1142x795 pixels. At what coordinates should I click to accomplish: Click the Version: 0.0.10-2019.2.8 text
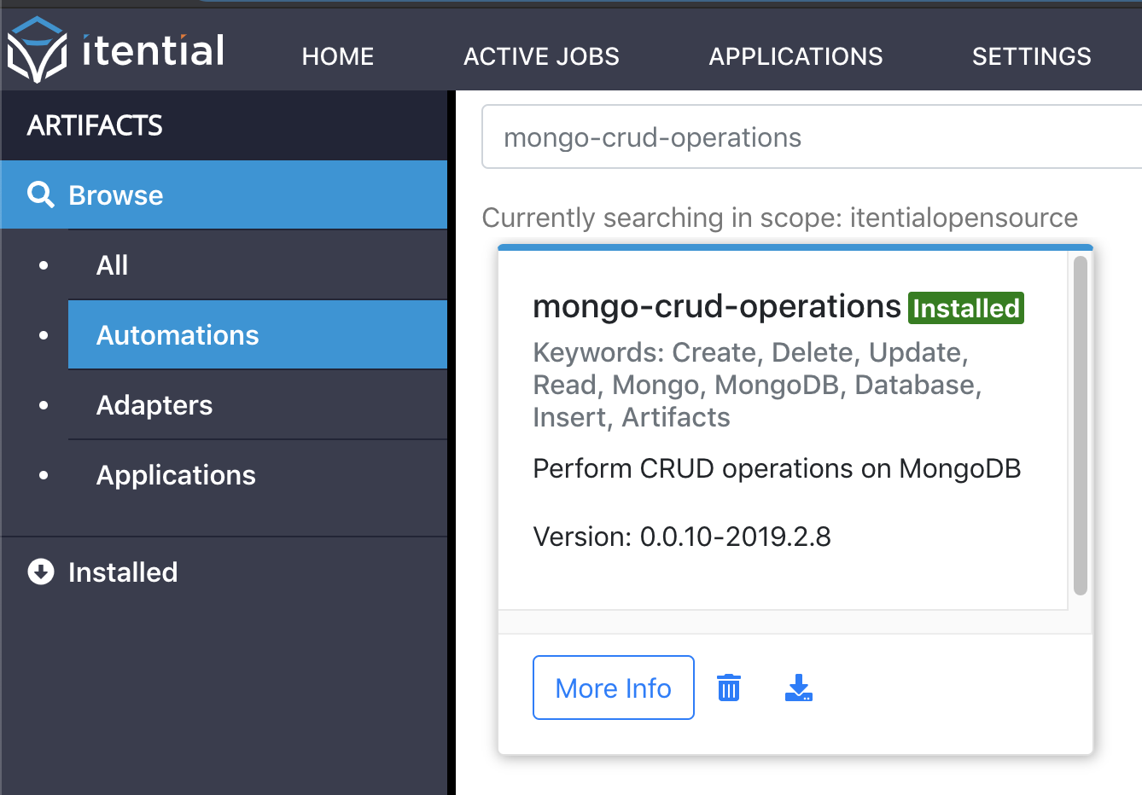[682, 537]
